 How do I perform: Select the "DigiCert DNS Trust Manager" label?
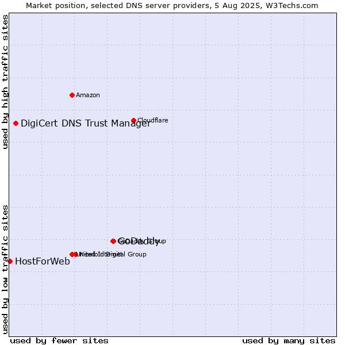(86, 123)
